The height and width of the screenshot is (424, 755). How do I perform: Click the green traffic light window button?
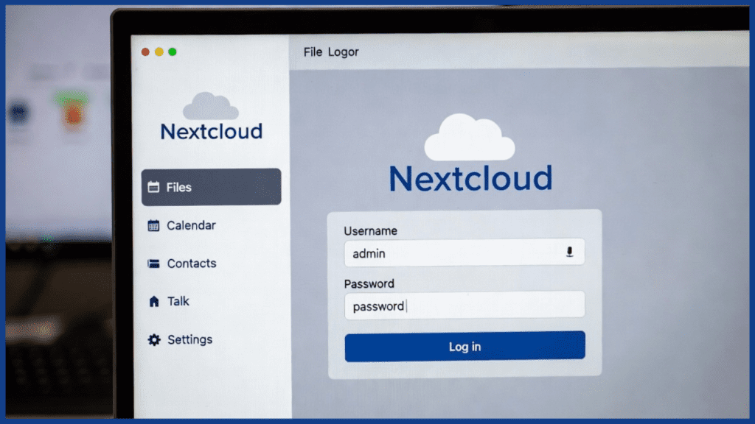click(173, 52)
